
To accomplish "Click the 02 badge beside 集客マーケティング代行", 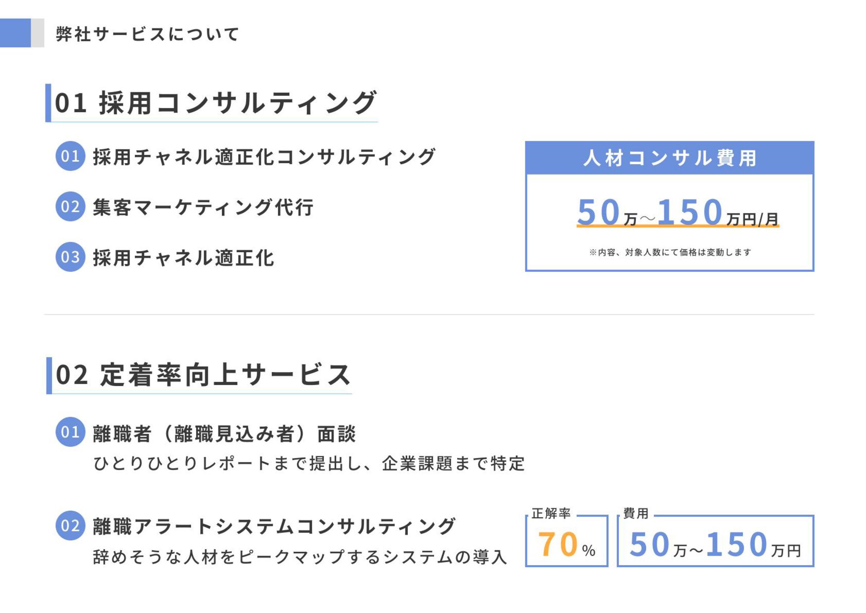I will tap(70, 207).
